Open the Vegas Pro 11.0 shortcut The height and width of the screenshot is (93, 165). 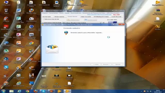(6, 60)
